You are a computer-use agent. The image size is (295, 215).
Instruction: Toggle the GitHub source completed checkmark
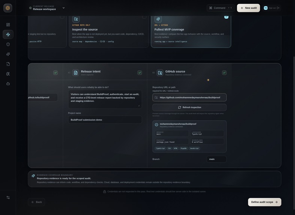(224, 73)
